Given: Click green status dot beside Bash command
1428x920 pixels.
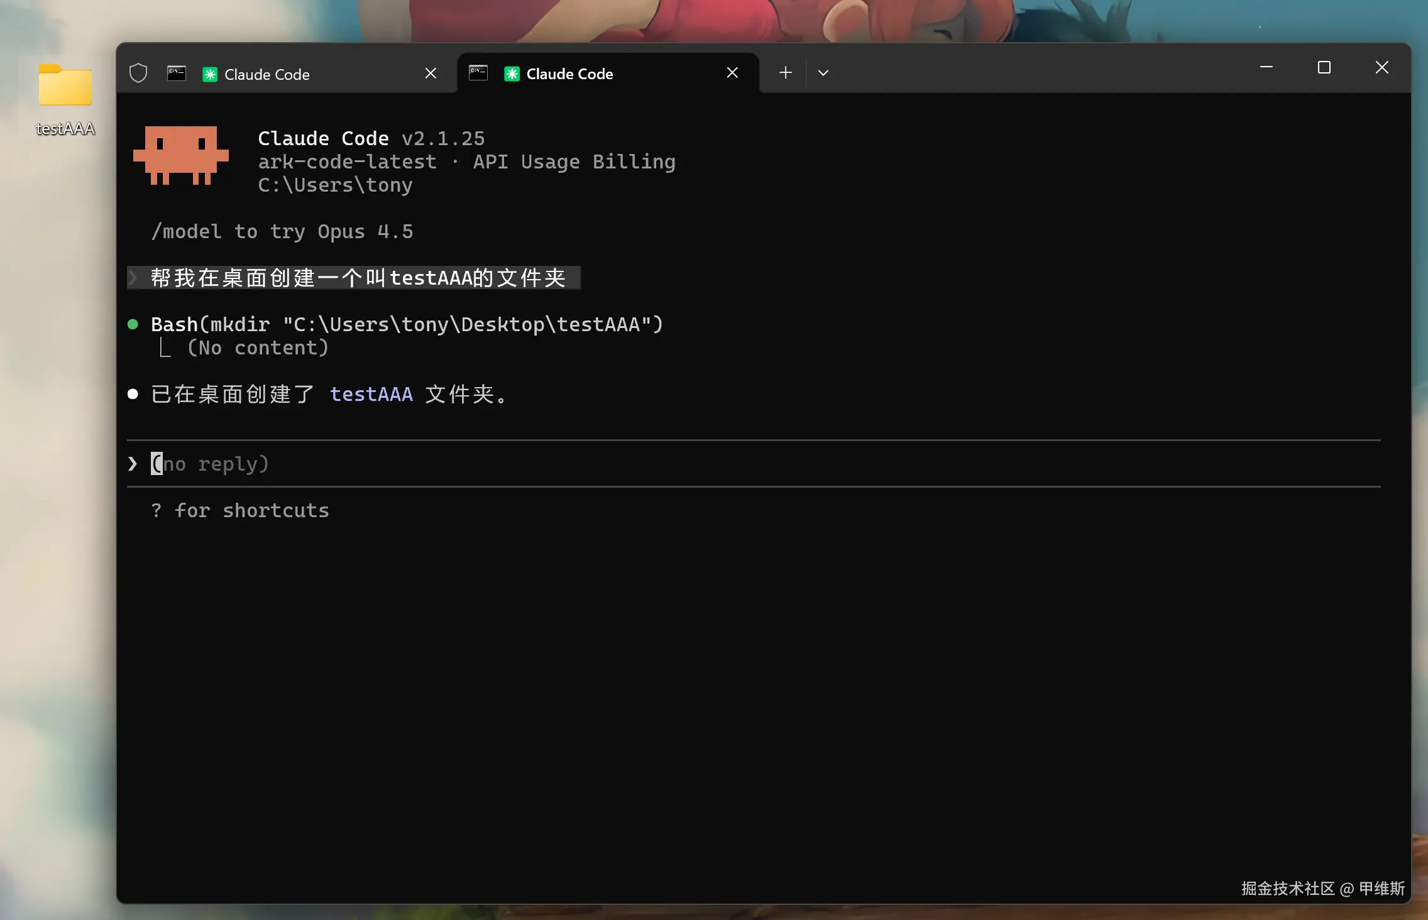Looking at the screenshot, I should tap(133, 324).
